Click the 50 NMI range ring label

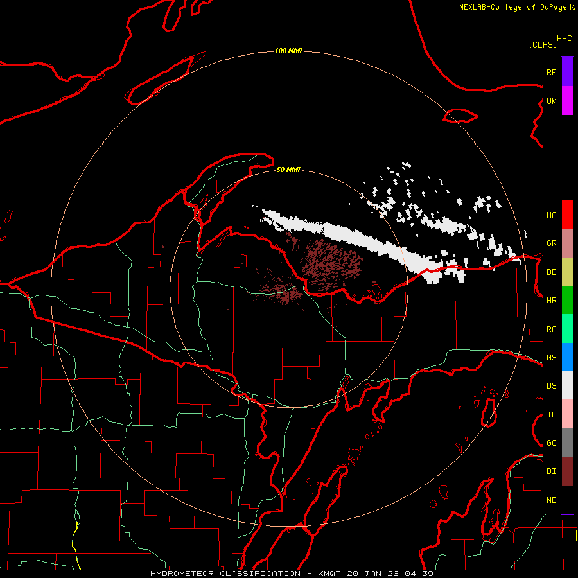[288, 170]
